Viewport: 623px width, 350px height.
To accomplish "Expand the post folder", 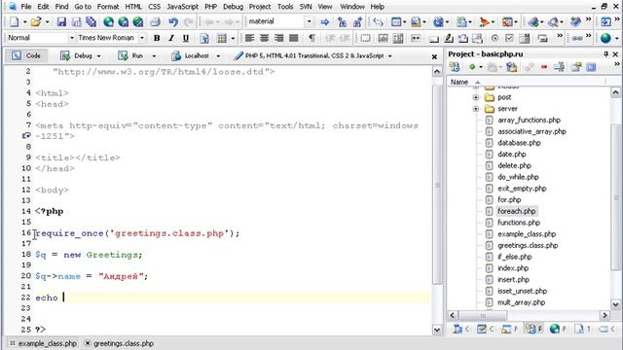I will [x=476, y=97].
